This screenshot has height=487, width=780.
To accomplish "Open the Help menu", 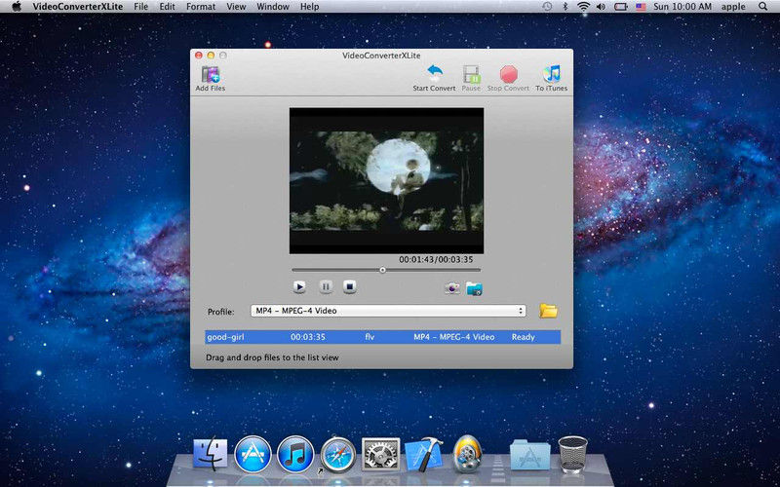I will 309,7.
